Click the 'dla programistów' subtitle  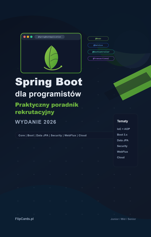48,94
